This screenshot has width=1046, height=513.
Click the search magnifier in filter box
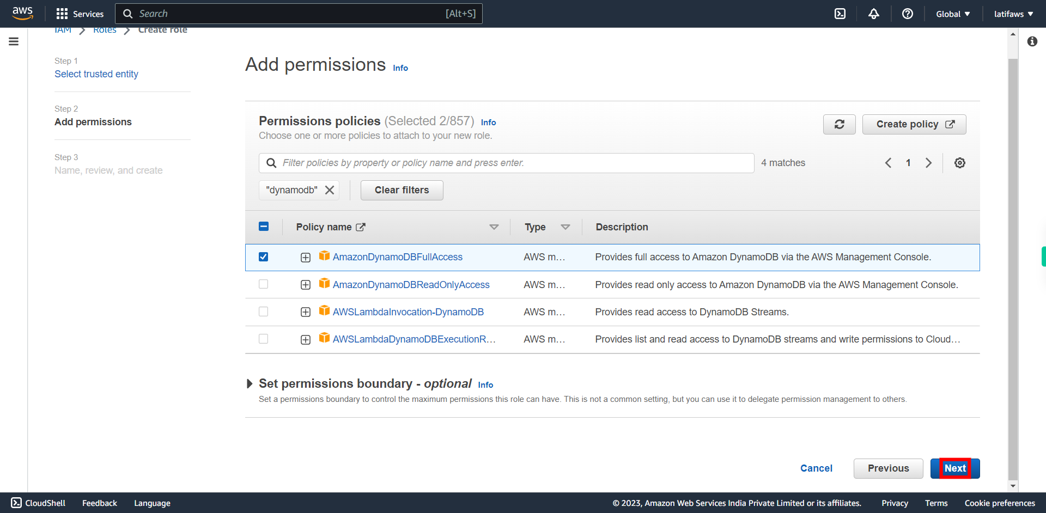[x=271, y=163]
